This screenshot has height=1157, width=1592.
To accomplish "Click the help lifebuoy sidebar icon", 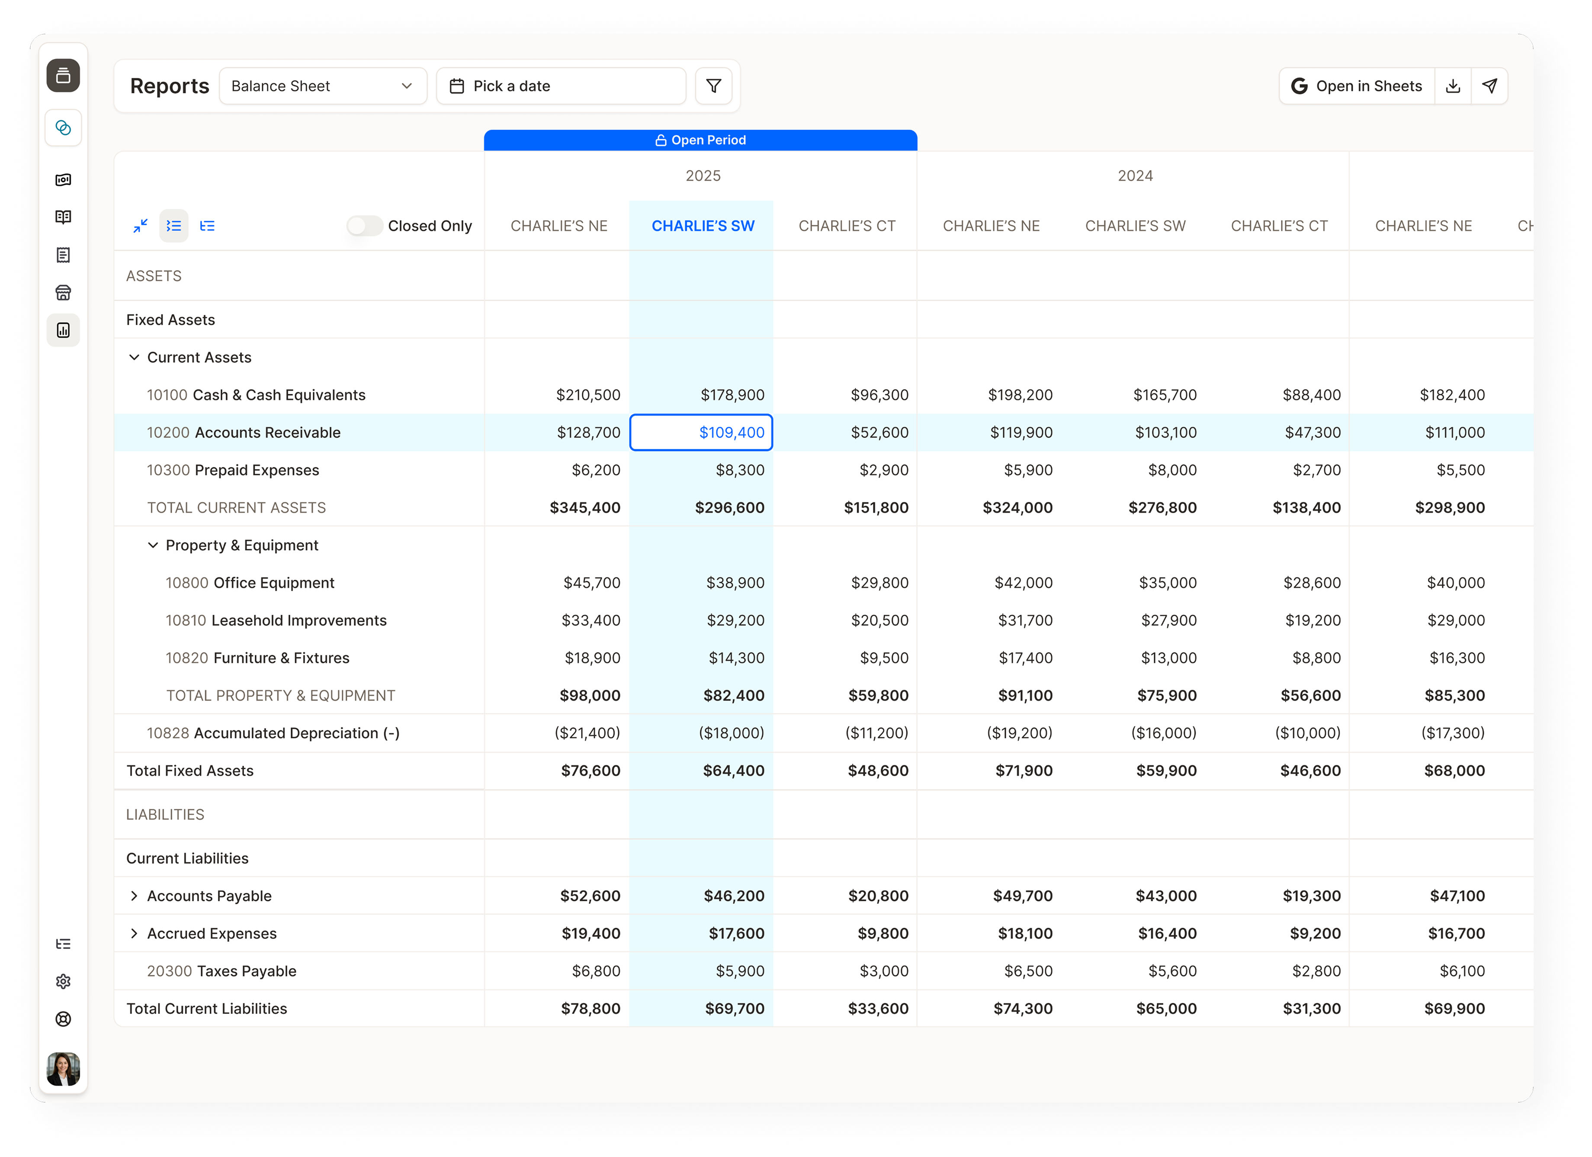I will pos(63,1019).
